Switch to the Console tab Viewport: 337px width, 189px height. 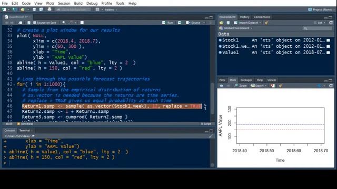click(x=9, y=130)
